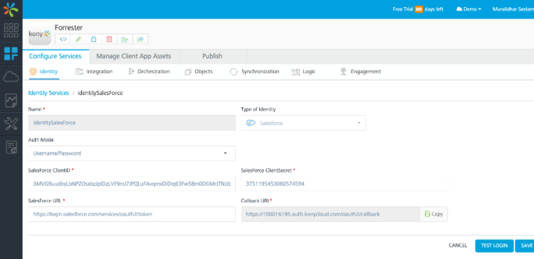Follow the Identity Services breadcrumb link
Screen dimensions: 534x259
(x=48, y=93)
